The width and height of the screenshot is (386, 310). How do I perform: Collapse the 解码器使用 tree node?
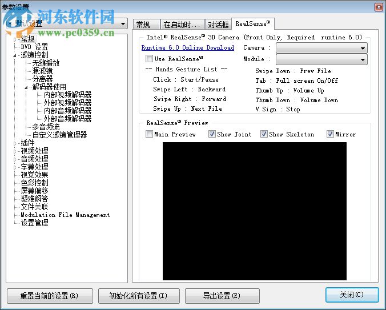point(26,87)
